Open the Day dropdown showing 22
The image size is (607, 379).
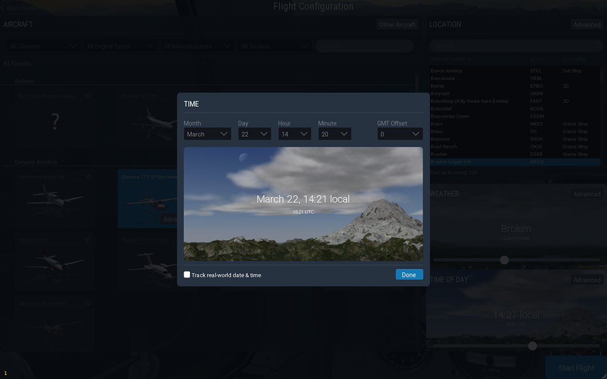point(254,134)
